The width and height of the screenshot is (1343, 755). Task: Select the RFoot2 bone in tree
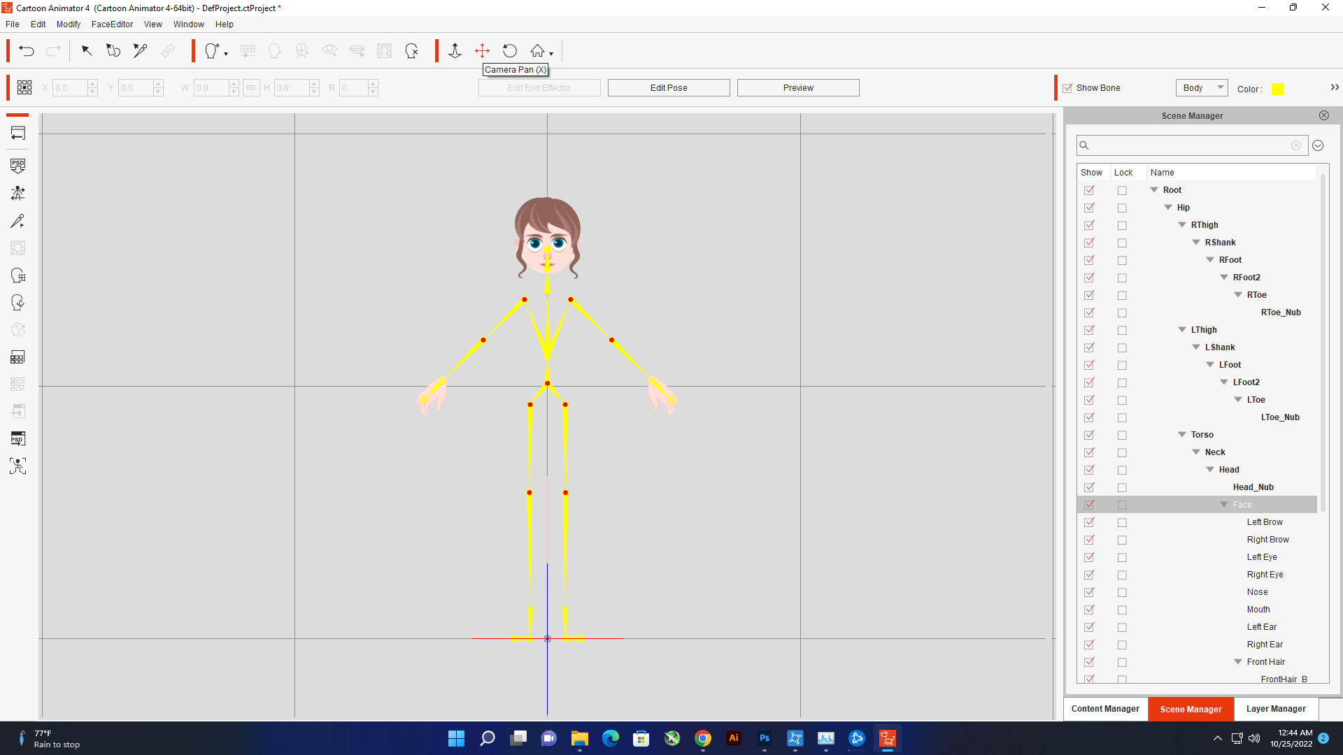click(x=1246, y=278)
